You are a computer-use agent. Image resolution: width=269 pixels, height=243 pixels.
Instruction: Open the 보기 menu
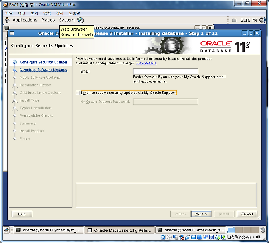coord(34,13)
